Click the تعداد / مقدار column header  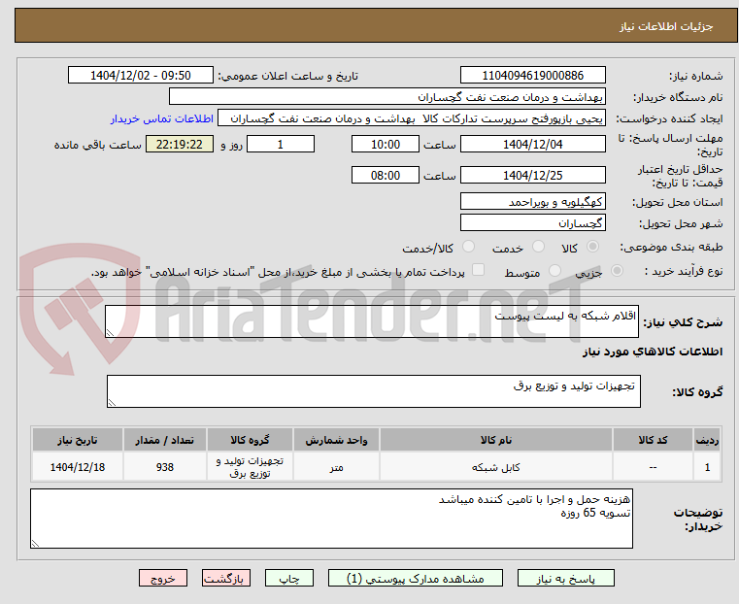pos(164,440)
